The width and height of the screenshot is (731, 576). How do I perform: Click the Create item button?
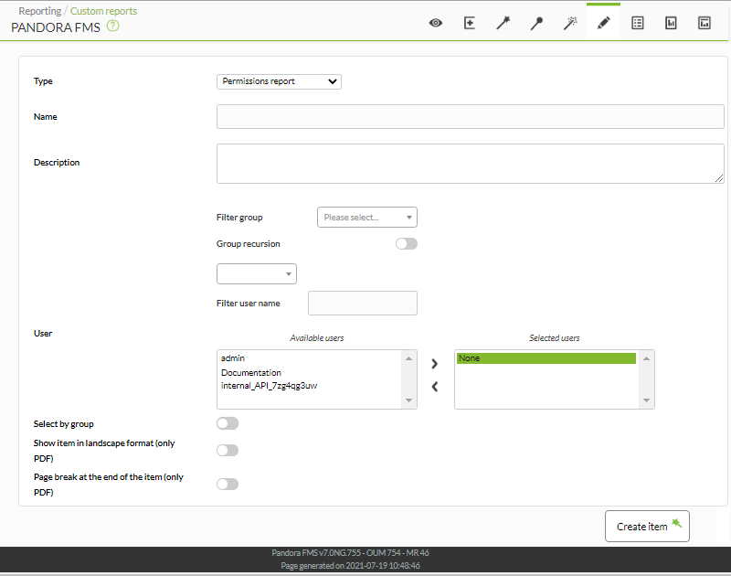(x=647, y=526)
